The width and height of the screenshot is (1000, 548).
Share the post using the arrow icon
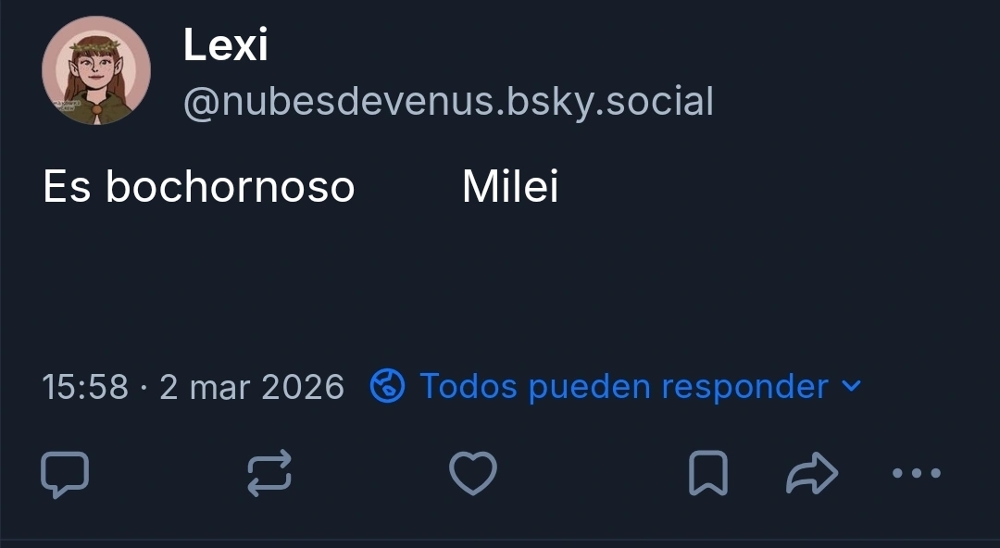click(812, 473)
